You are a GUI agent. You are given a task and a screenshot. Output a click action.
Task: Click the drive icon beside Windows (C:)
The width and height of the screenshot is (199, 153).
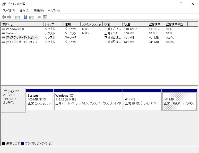(x=3, y=29)
